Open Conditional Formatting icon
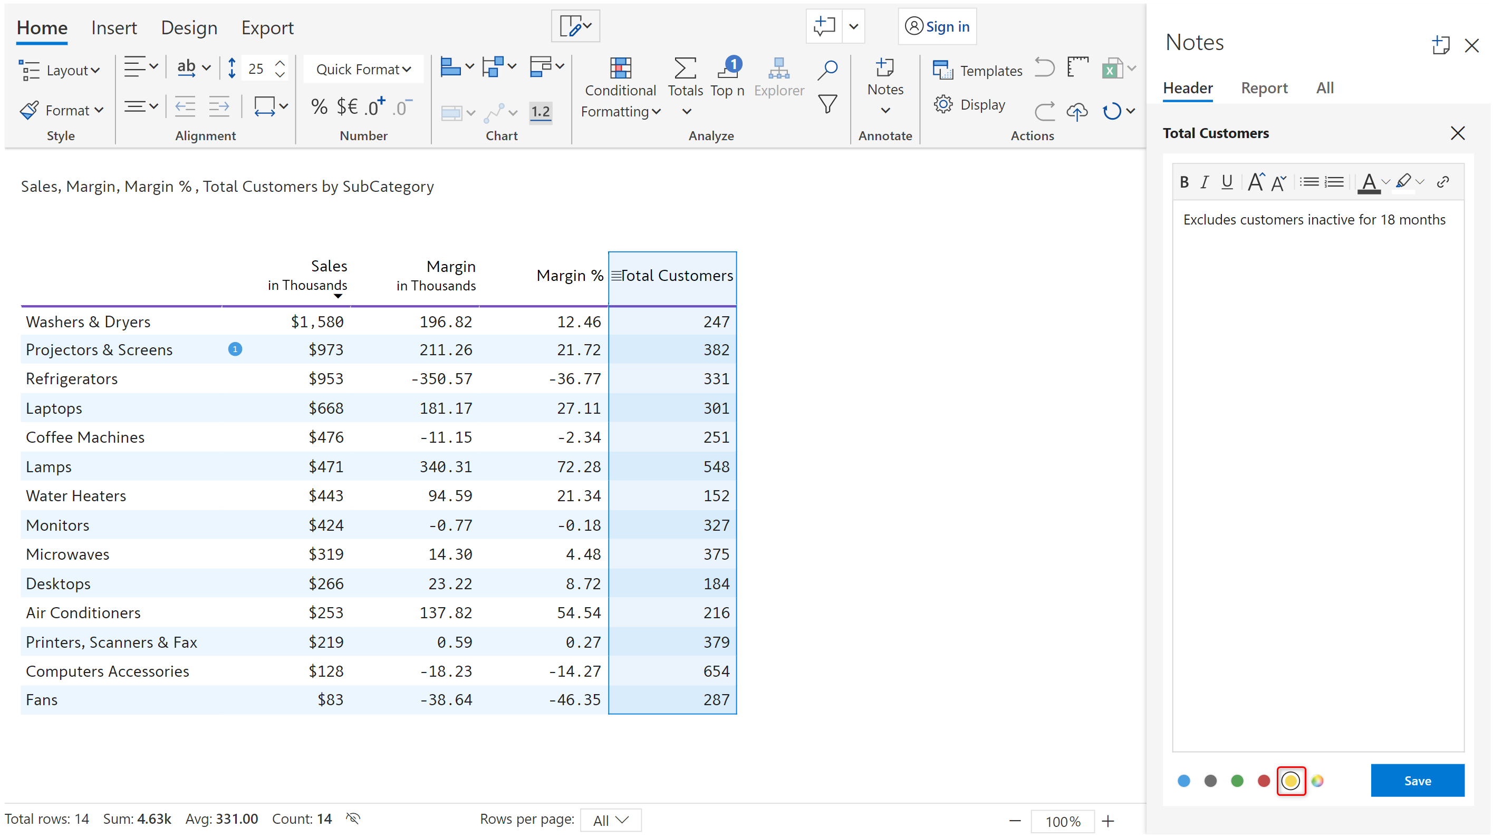The width and height of the screenshot is (1493, 838). (x=620, y=69)
